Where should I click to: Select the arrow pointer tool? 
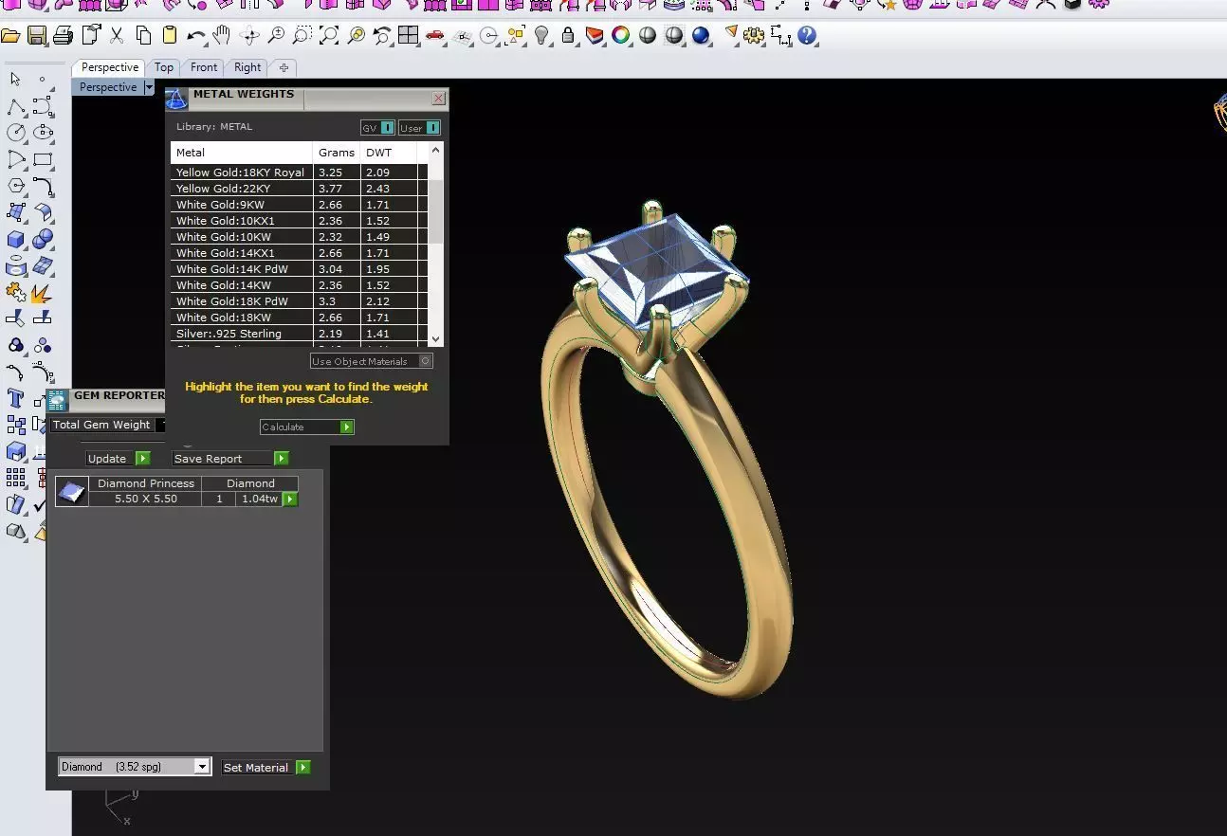pyautogui.click(x=15, y=80)
